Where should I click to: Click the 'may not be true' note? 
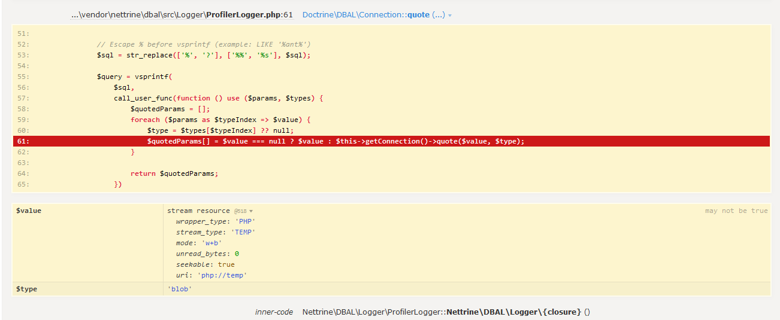[x=736, y=211]
